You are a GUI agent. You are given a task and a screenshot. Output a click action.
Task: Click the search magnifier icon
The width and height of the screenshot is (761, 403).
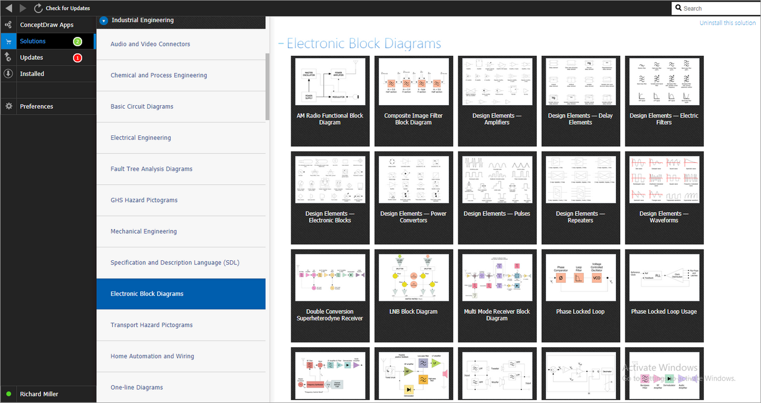(x=678, y=8)
